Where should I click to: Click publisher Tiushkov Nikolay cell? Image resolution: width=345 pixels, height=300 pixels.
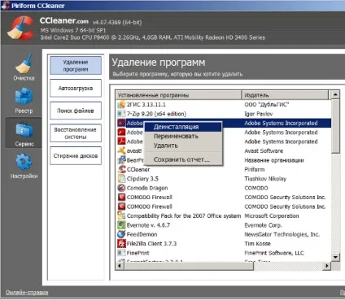click(x=265, y=179)
